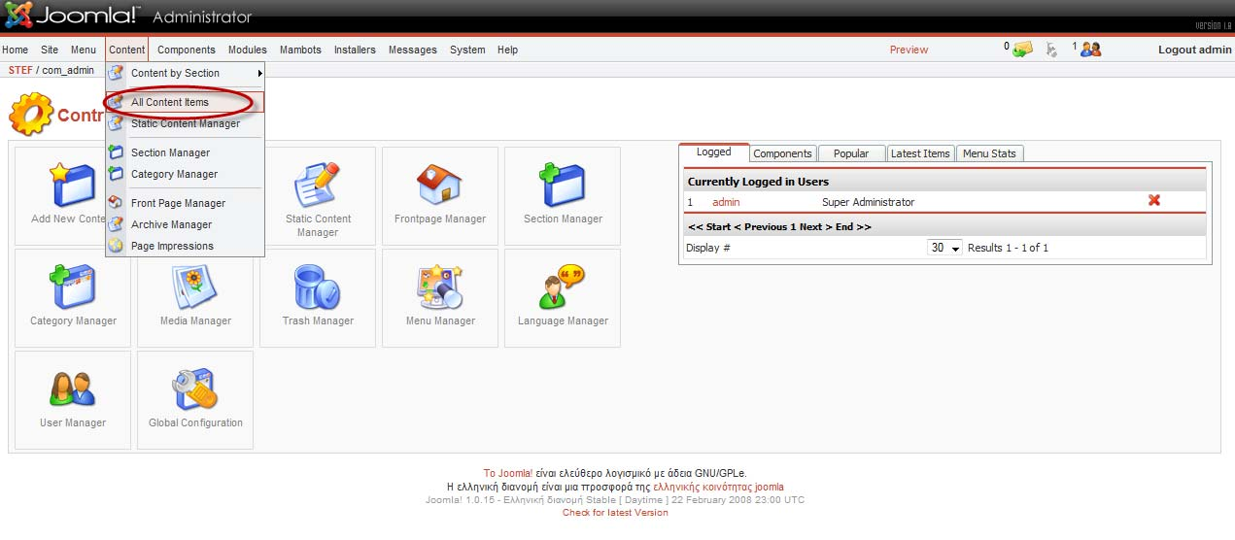Click Results 1 - 1 of 1 text
Viewport: 1235px width, 540px height.
click(x=1008, y=248)
